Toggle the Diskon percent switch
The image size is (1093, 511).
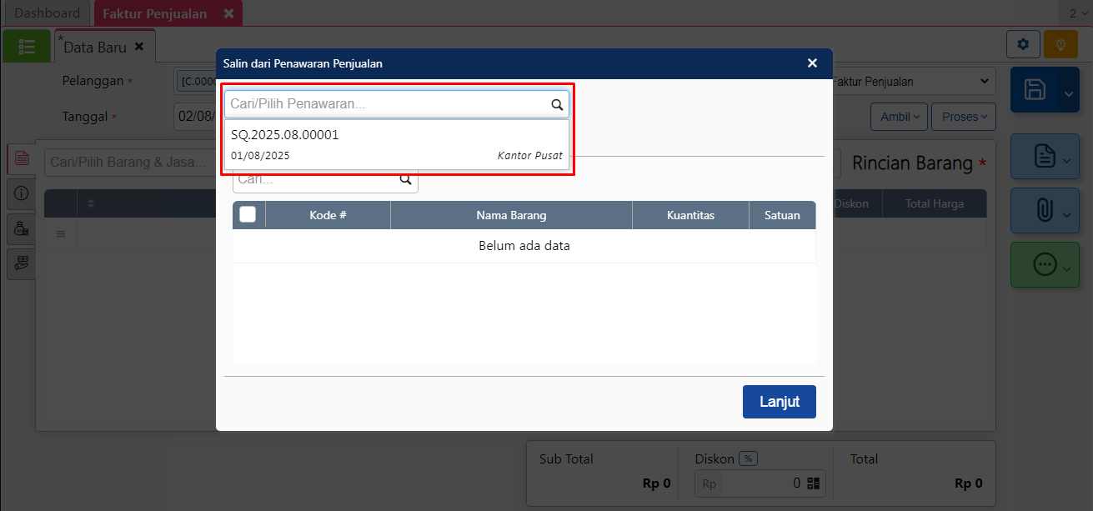point(748,458)
